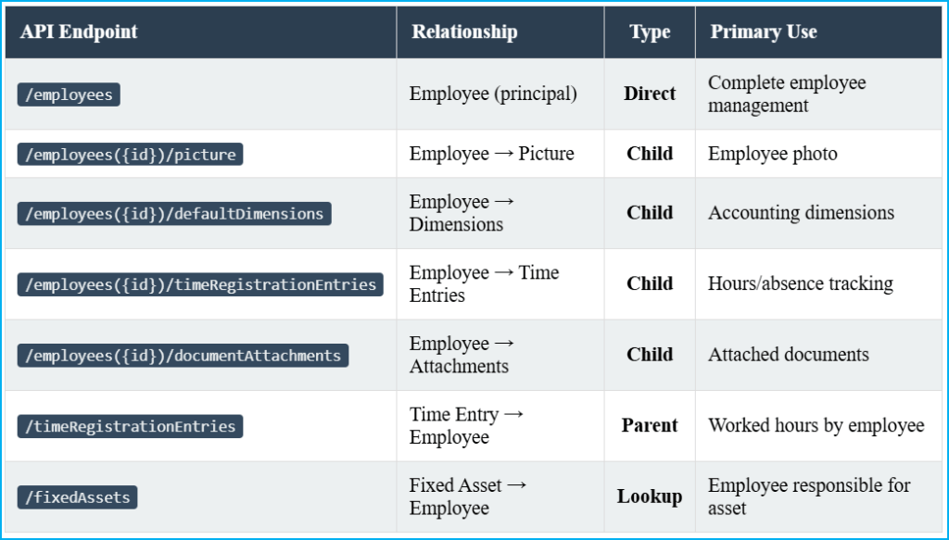The width and height of the screenshot is (949, 540).
Task: Click the Complete employee management cell
Action: (787, 94)
